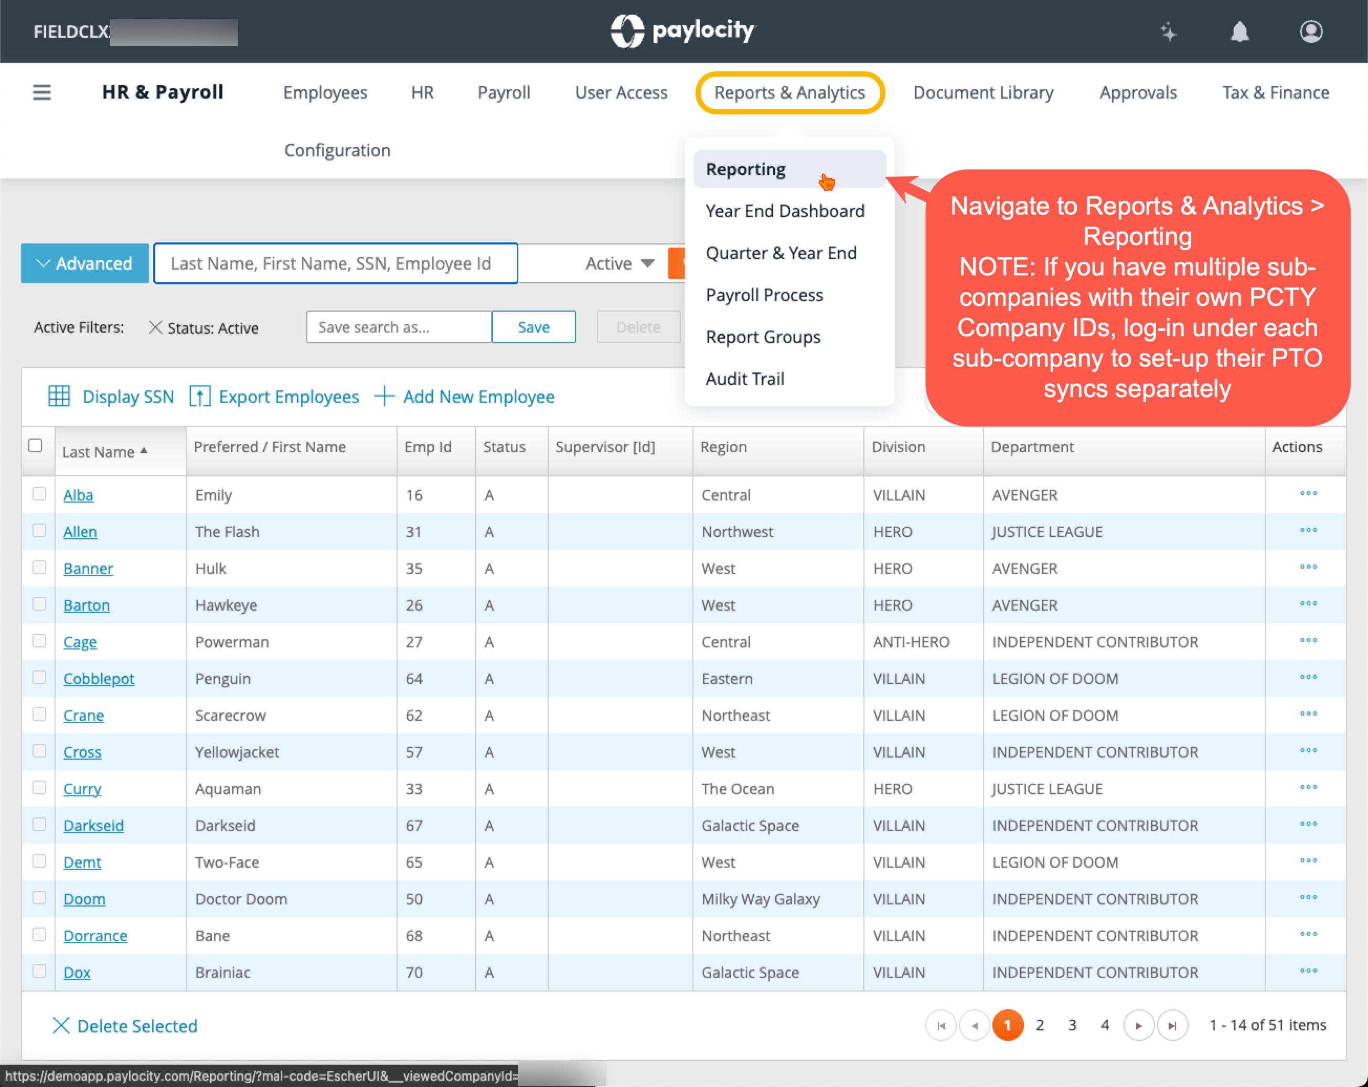Viewport: 1368px width, 1087px height.
Task: Click the sparkle assistant icon
Action: coord(1168,31)
